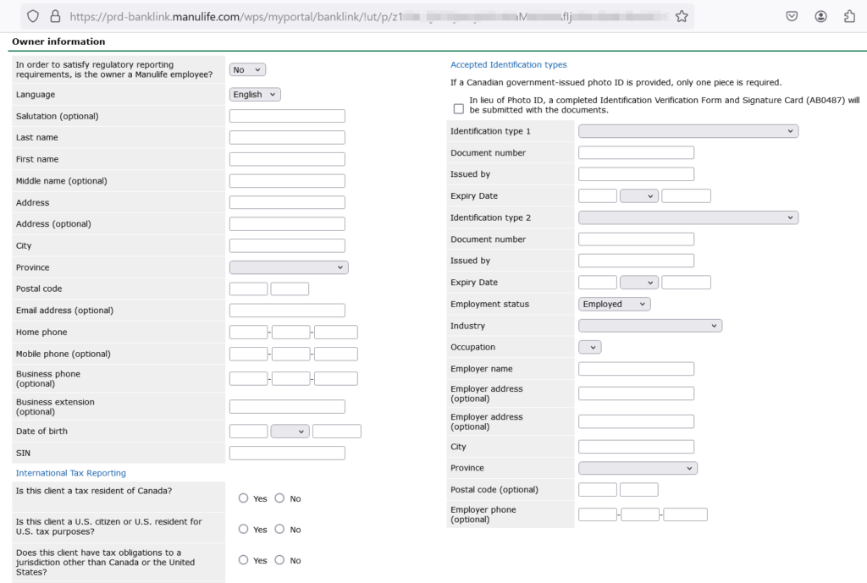Open the Firefox account icon
Viewport: 867px width, 583px height.
click(820, 16)
